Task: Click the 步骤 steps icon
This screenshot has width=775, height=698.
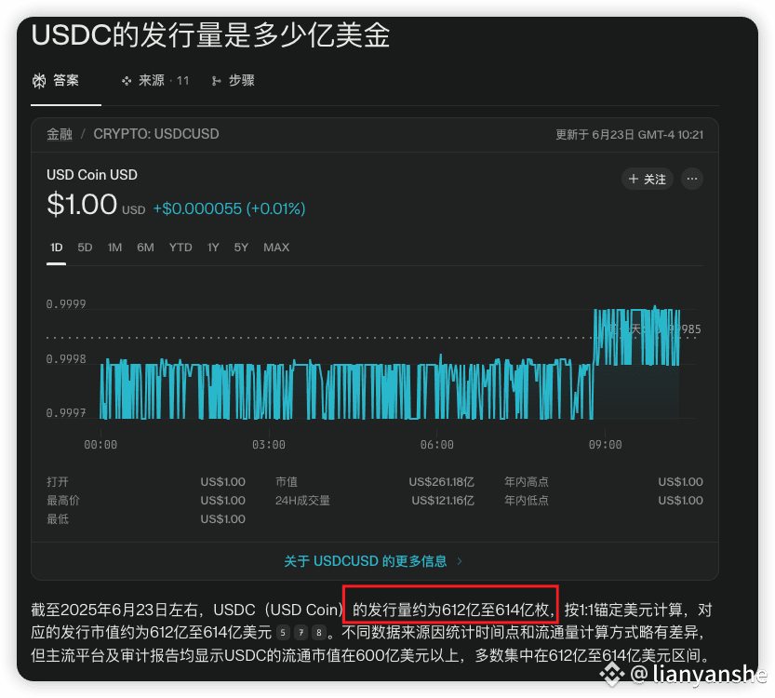Action: (216, 81)
